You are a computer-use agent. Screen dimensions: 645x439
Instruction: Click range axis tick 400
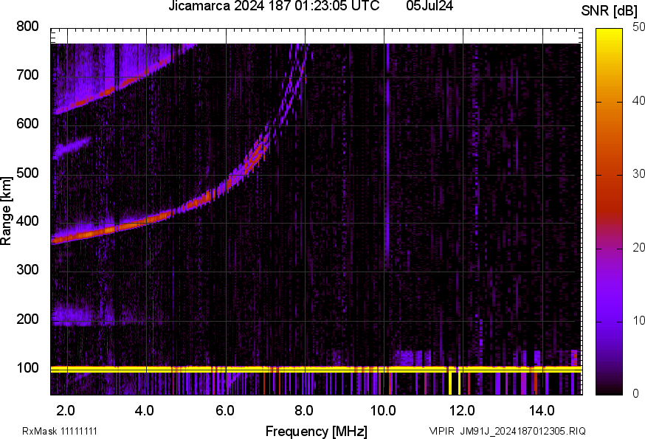(x=27, y=221)
